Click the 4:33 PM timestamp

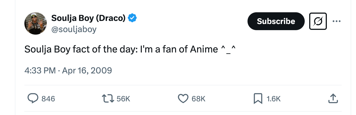click(x=40, y=70)
